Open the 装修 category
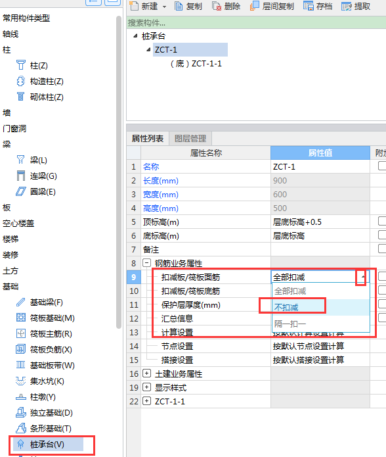 pyautogui.click(x=11, y=255)
